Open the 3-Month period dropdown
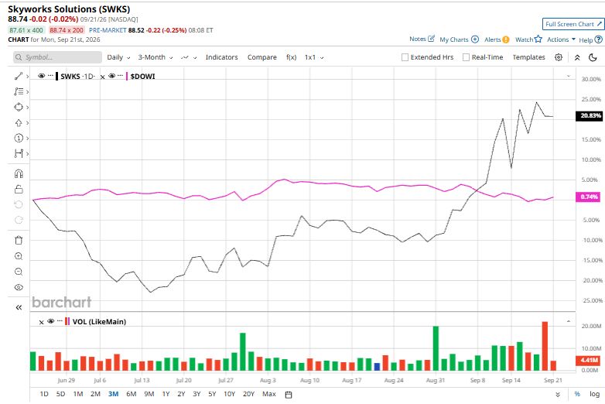Screen dimensions: 605x404 click(156, 57)
